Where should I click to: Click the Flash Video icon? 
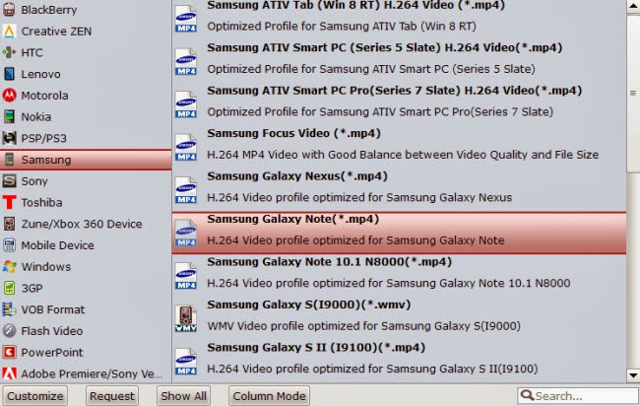pyautogui.click(x=9, y=331)
